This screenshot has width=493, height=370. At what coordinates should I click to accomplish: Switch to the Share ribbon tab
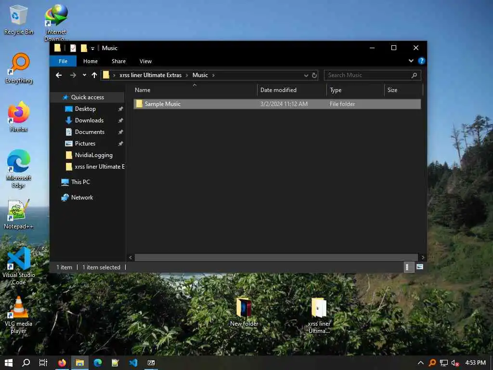click(x=118, y=61)
